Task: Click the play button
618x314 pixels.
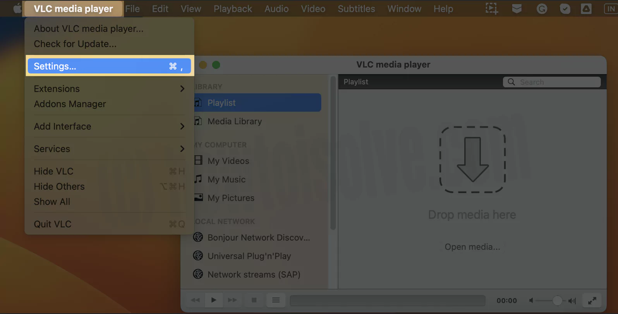Action: click(214, 300)
